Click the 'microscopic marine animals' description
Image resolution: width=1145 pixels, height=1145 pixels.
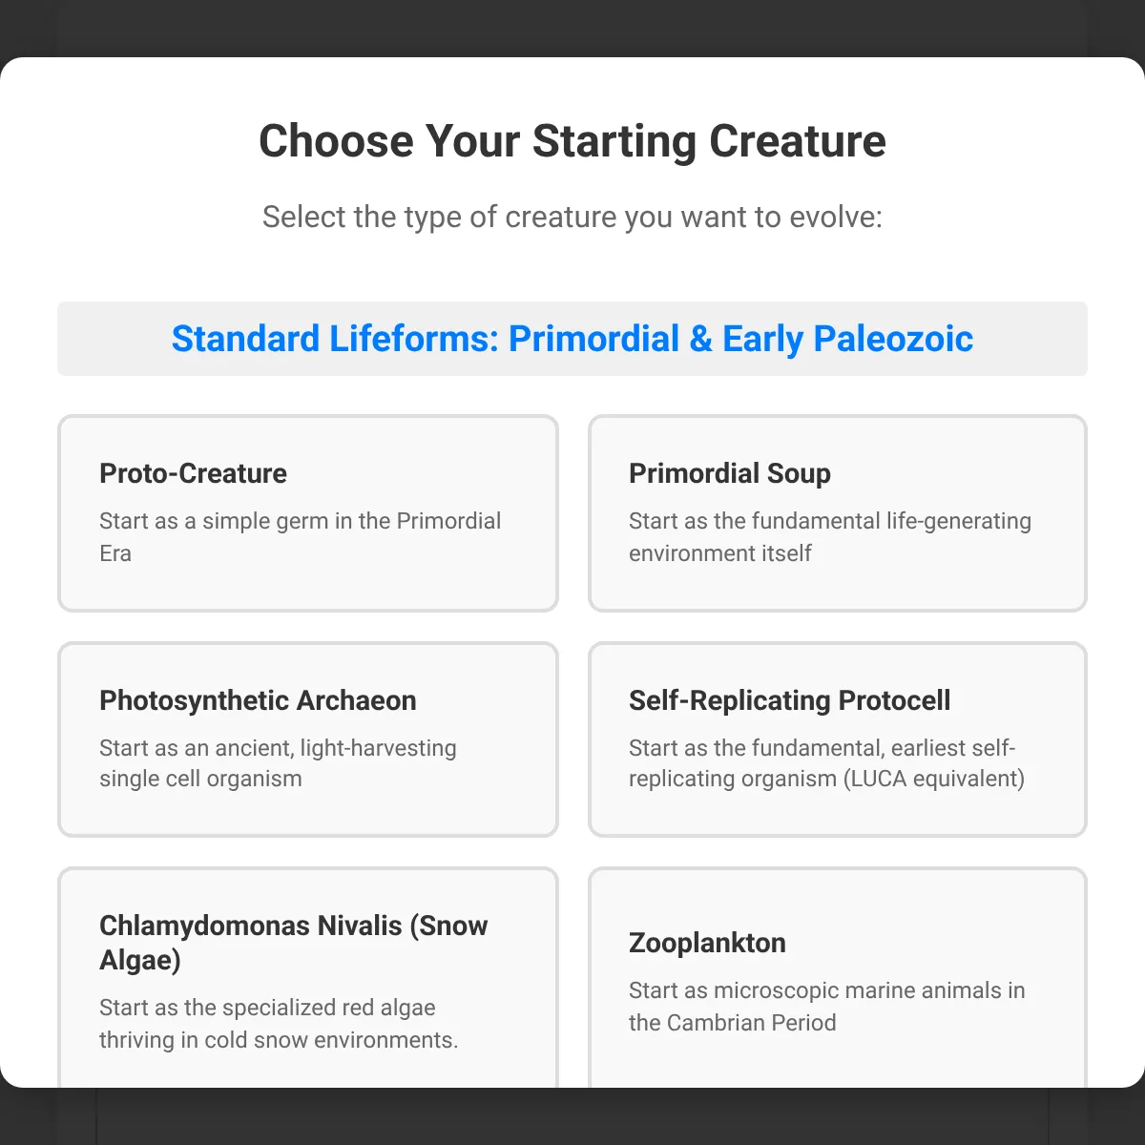tap(826, 1007)
